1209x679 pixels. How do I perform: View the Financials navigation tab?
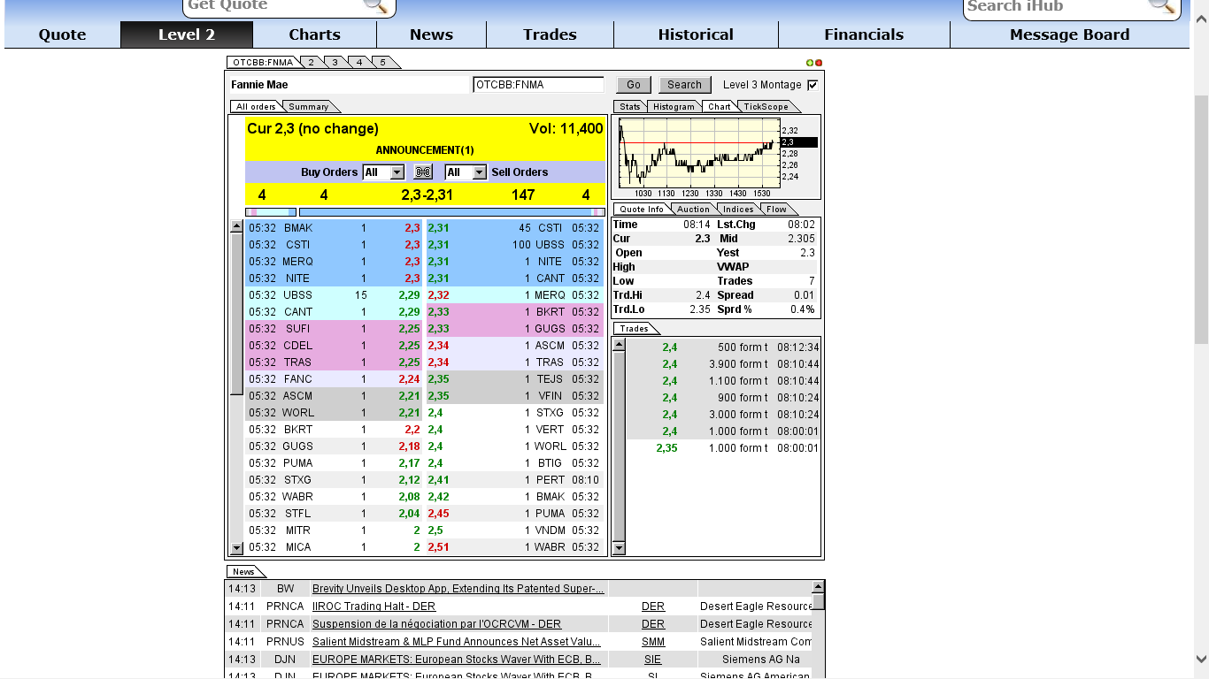pos(864,34)
